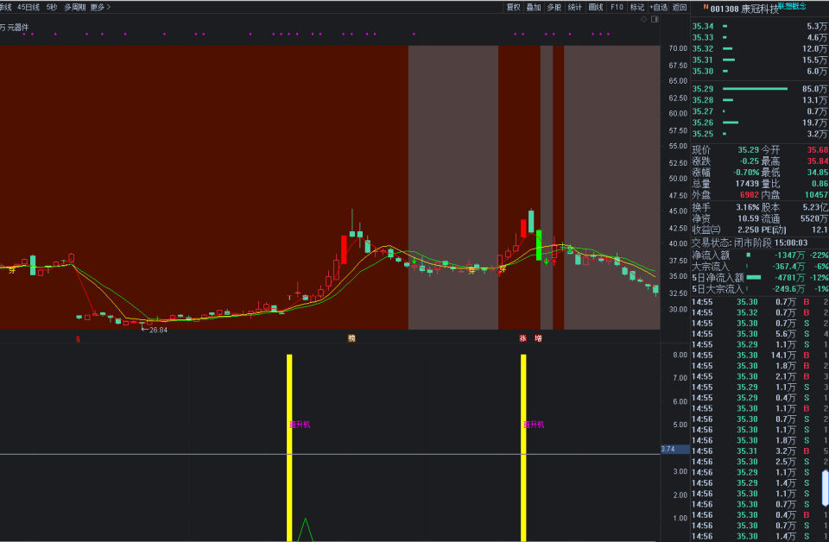Click the 涨 event marker icon
The width and height of the screenshot is (829, 542).
click(523, 338)
